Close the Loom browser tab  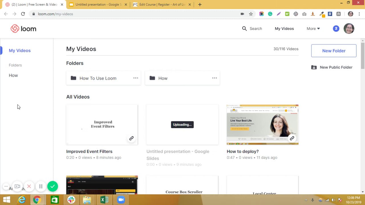pyautogui.click(x=62, y=5)
